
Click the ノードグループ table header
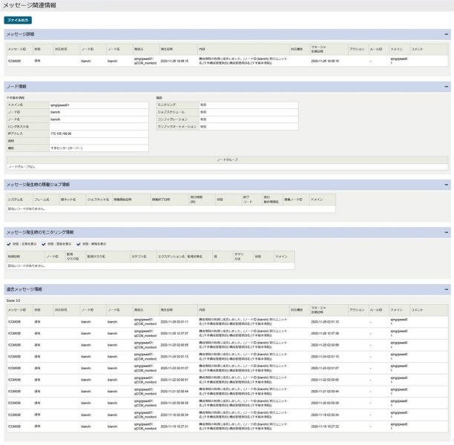228,159
